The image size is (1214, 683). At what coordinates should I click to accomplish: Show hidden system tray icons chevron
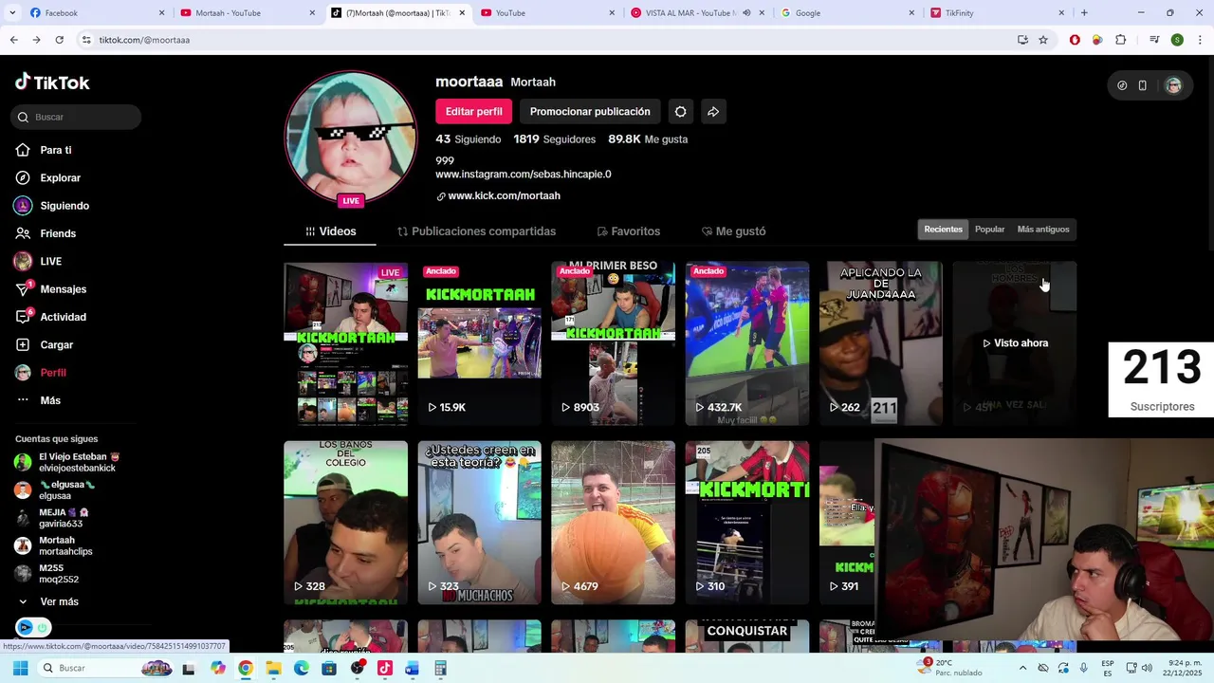1022,668
